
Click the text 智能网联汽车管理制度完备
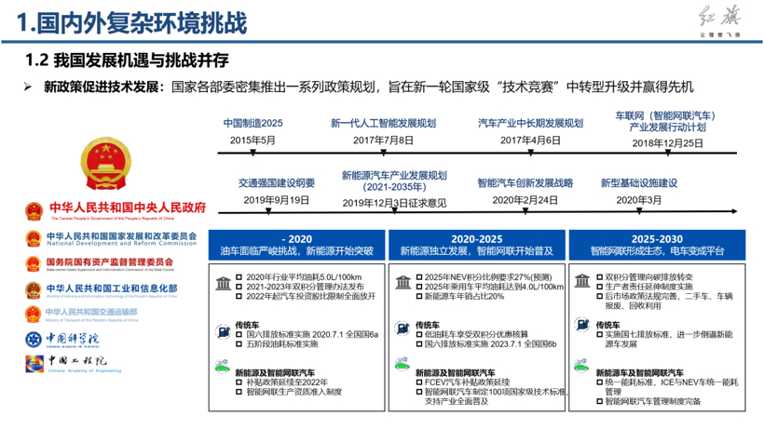tap(653, 402)
